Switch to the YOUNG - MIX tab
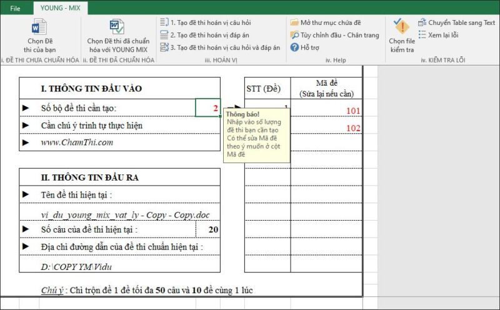The image size is (500, 310). click(x=60, y=8)
